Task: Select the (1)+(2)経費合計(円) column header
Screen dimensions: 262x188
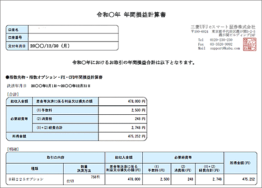Action: tap(209, 169)
